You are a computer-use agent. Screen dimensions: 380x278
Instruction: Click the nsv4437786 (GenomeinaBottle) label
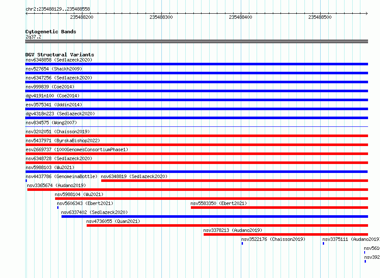point(61,176)
